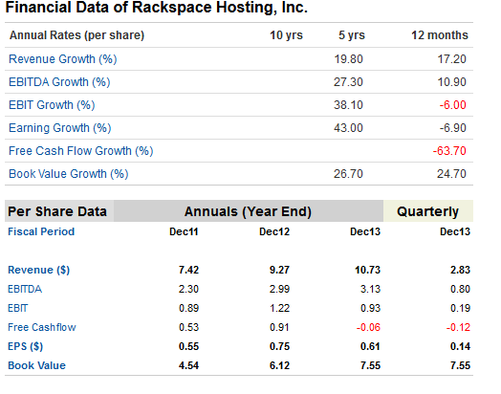
Task: Open the EBIT Growth (%) link
Action: pyautogui.click(x=52, y=105)
